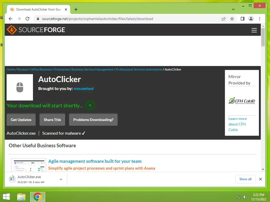The image size is (270, 202).
Task: Open the taskbar clock and date
Action: pyautogui.click(x=258, y=197)
